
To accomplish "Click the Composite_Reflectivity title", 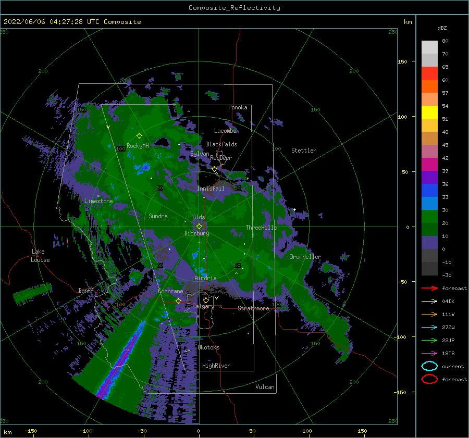I will 234,8.
